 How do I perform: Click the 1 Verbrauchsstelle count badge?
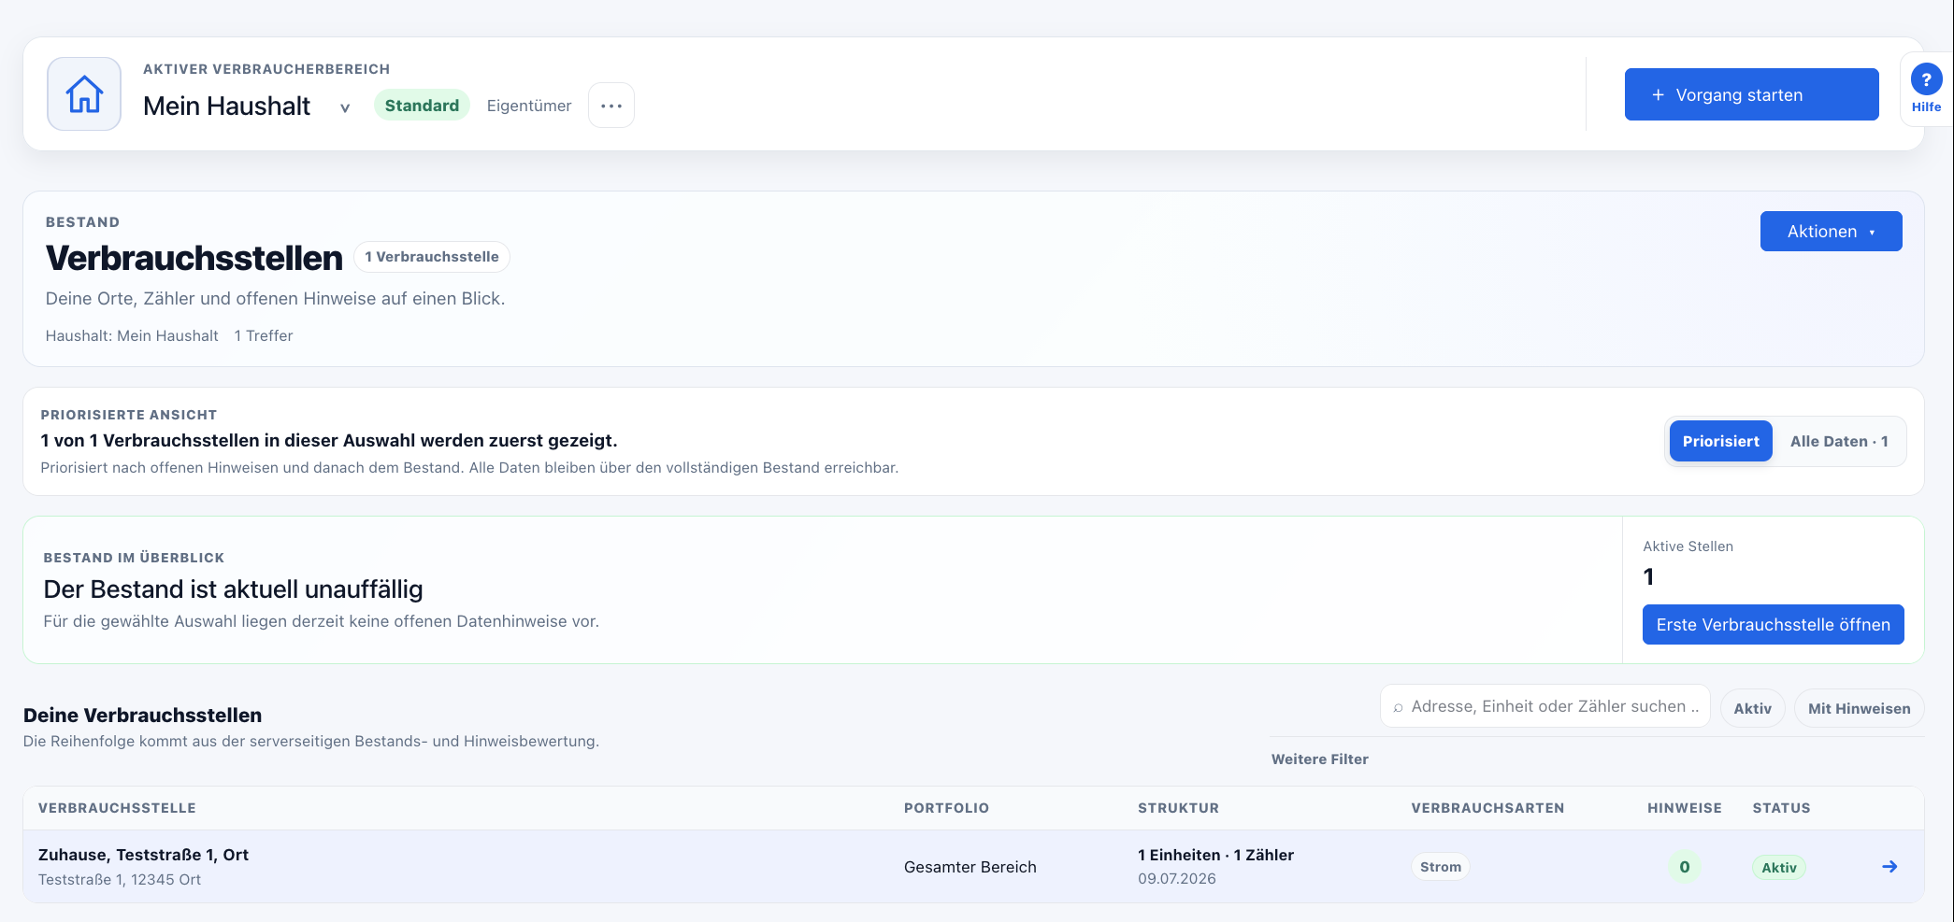coord(432,257)
